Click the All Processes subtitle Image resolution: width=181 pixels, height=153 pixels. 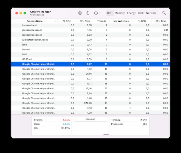pyautogui.click(x=37, y=15)
